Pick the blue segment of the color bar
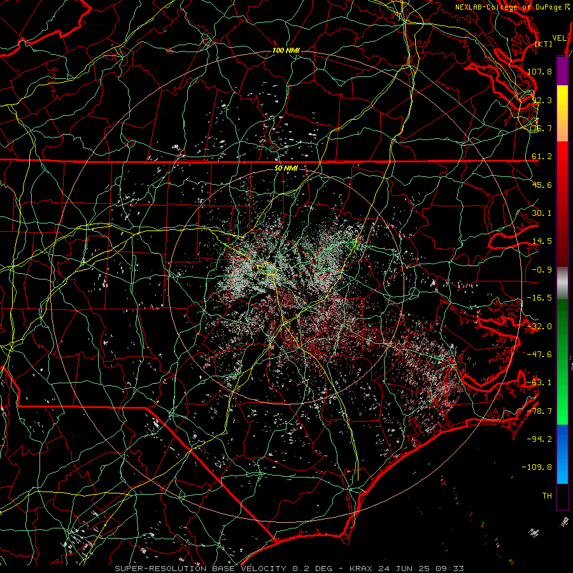This screenshot has width=573, height=573. click(x=562, y=454)
